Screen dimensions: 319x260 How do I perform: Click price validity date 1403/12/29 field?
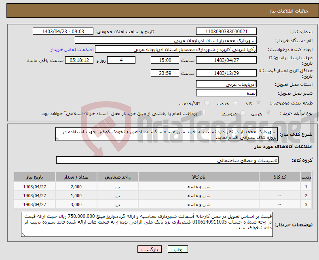(x=226, y=73)
